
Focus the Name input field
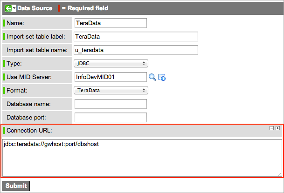tap(111, 23)
